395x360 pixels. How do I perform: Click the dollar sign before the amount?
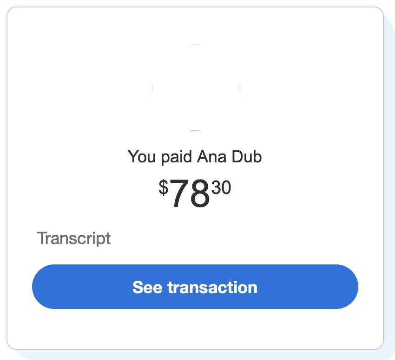coord(163,187)
